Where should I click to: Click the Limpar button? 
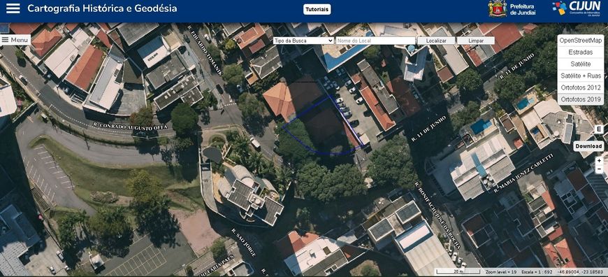pos(475,41)
